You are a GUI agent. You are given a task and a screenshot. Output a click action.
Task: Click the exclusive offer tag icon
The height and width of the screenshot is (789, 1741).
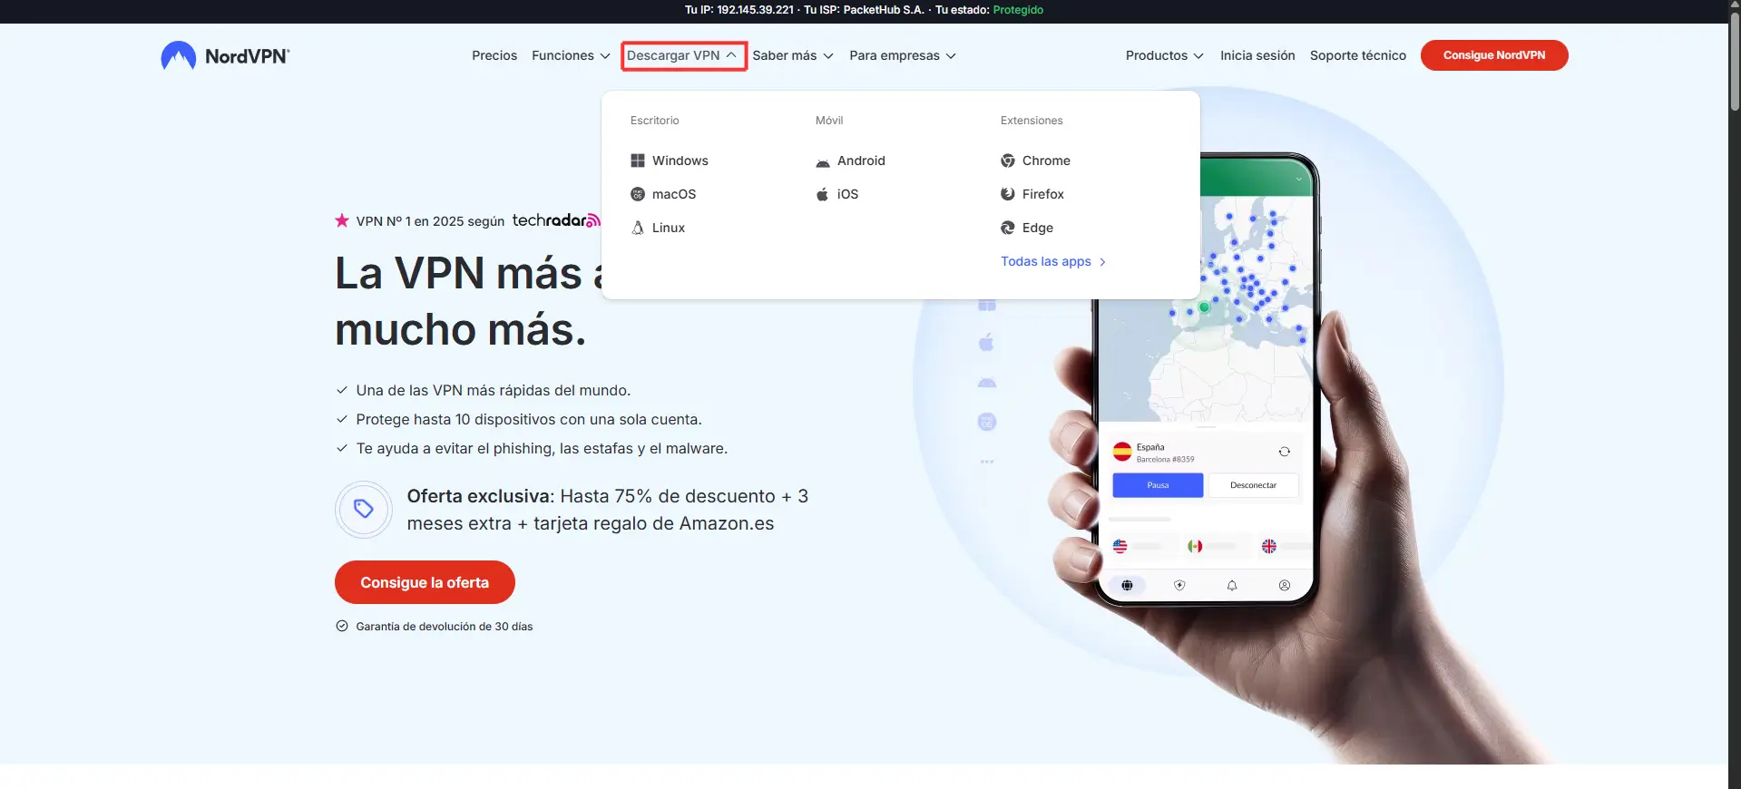[364, 509]
